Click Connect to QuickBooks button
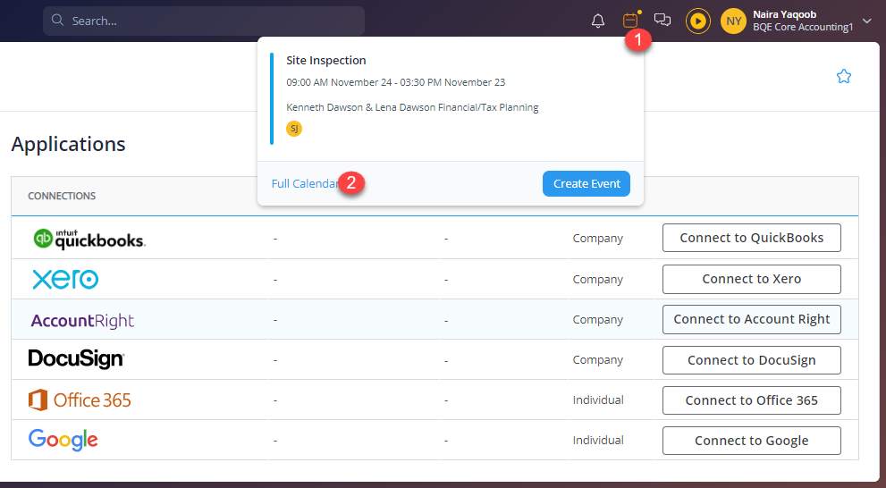 752,238
